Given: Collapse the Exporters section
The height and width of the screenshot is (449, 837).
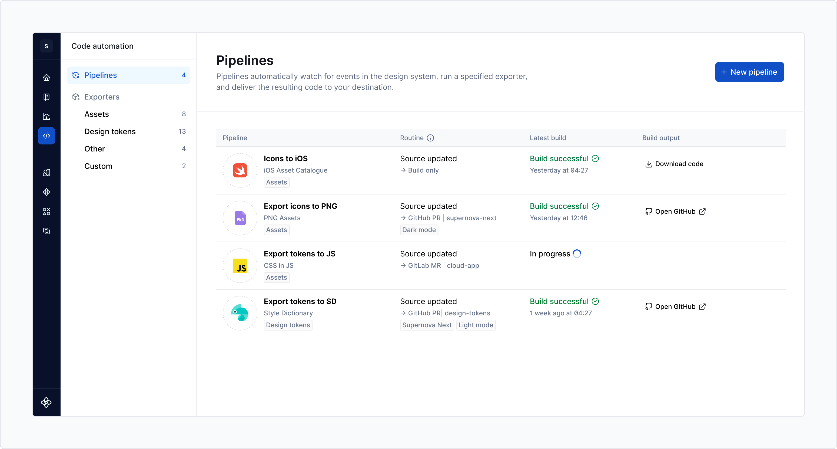Looking at the screenshot, I should pos(101,97).
